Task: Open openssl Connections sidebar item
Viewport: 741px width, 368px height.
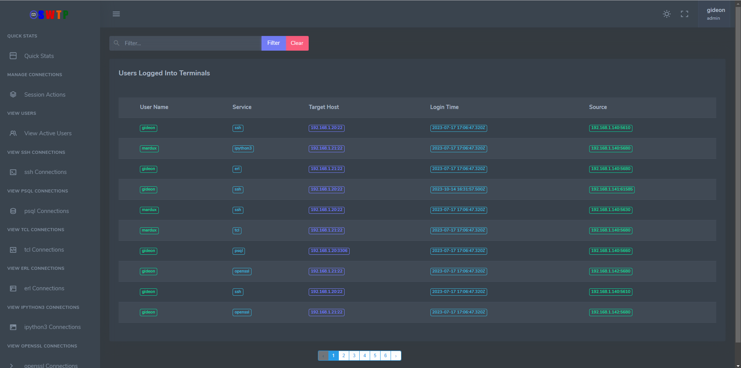Action: (51, 365)
